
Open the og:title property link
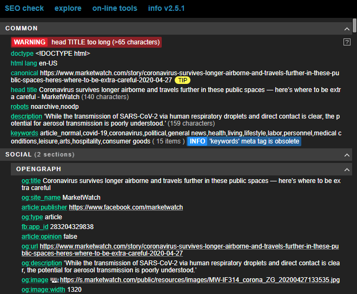click(31, 181)
